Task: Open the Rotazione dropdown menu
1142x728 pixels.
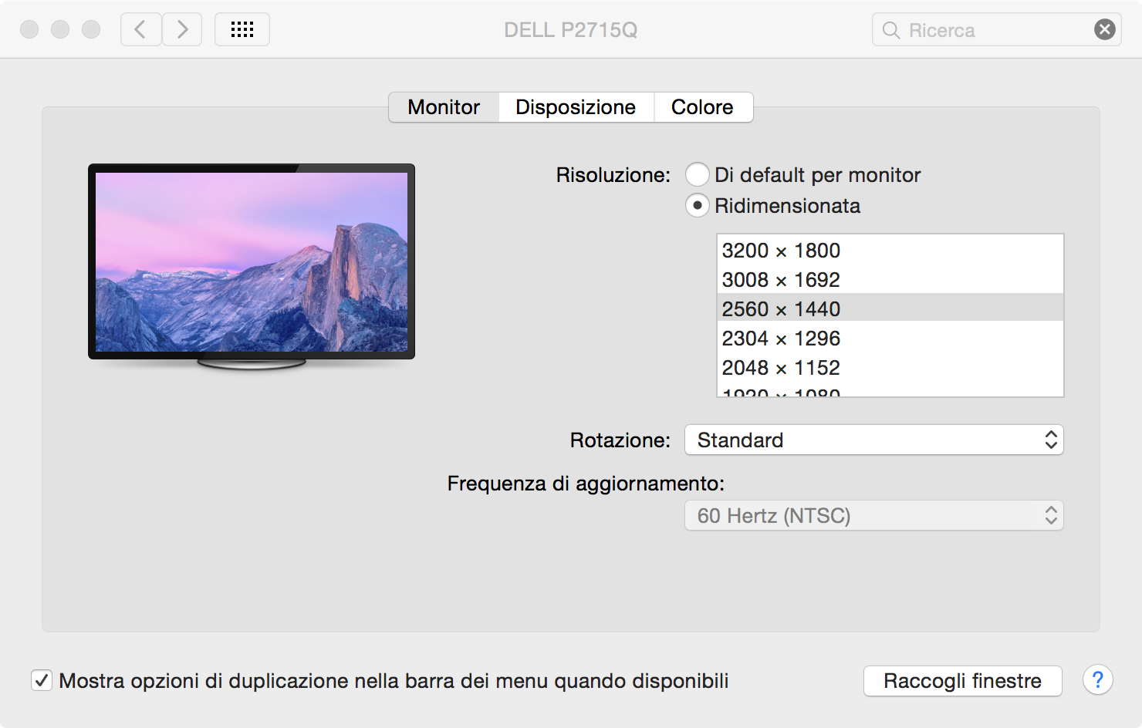Action: pyautogui.click(x=873, y=440)
